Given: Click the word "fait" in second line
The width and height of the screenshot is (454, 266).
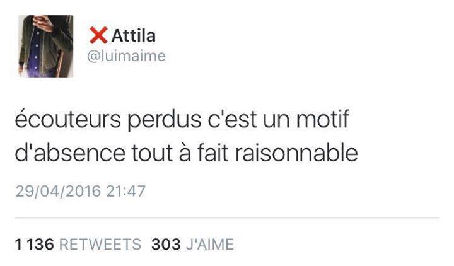Looking at the screenshot, I should [x=212, y=153].
